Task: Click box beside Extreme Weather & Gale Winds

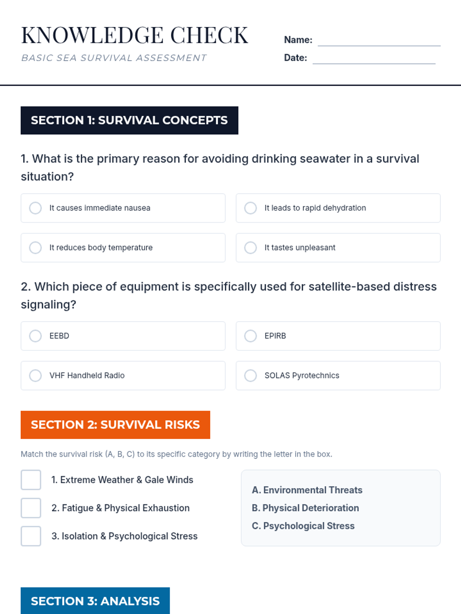Action: tap(31, 480)
